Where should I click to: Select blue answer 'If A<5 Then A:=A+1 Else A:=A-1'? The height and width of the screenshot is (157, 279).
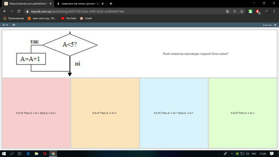point(174,113)
